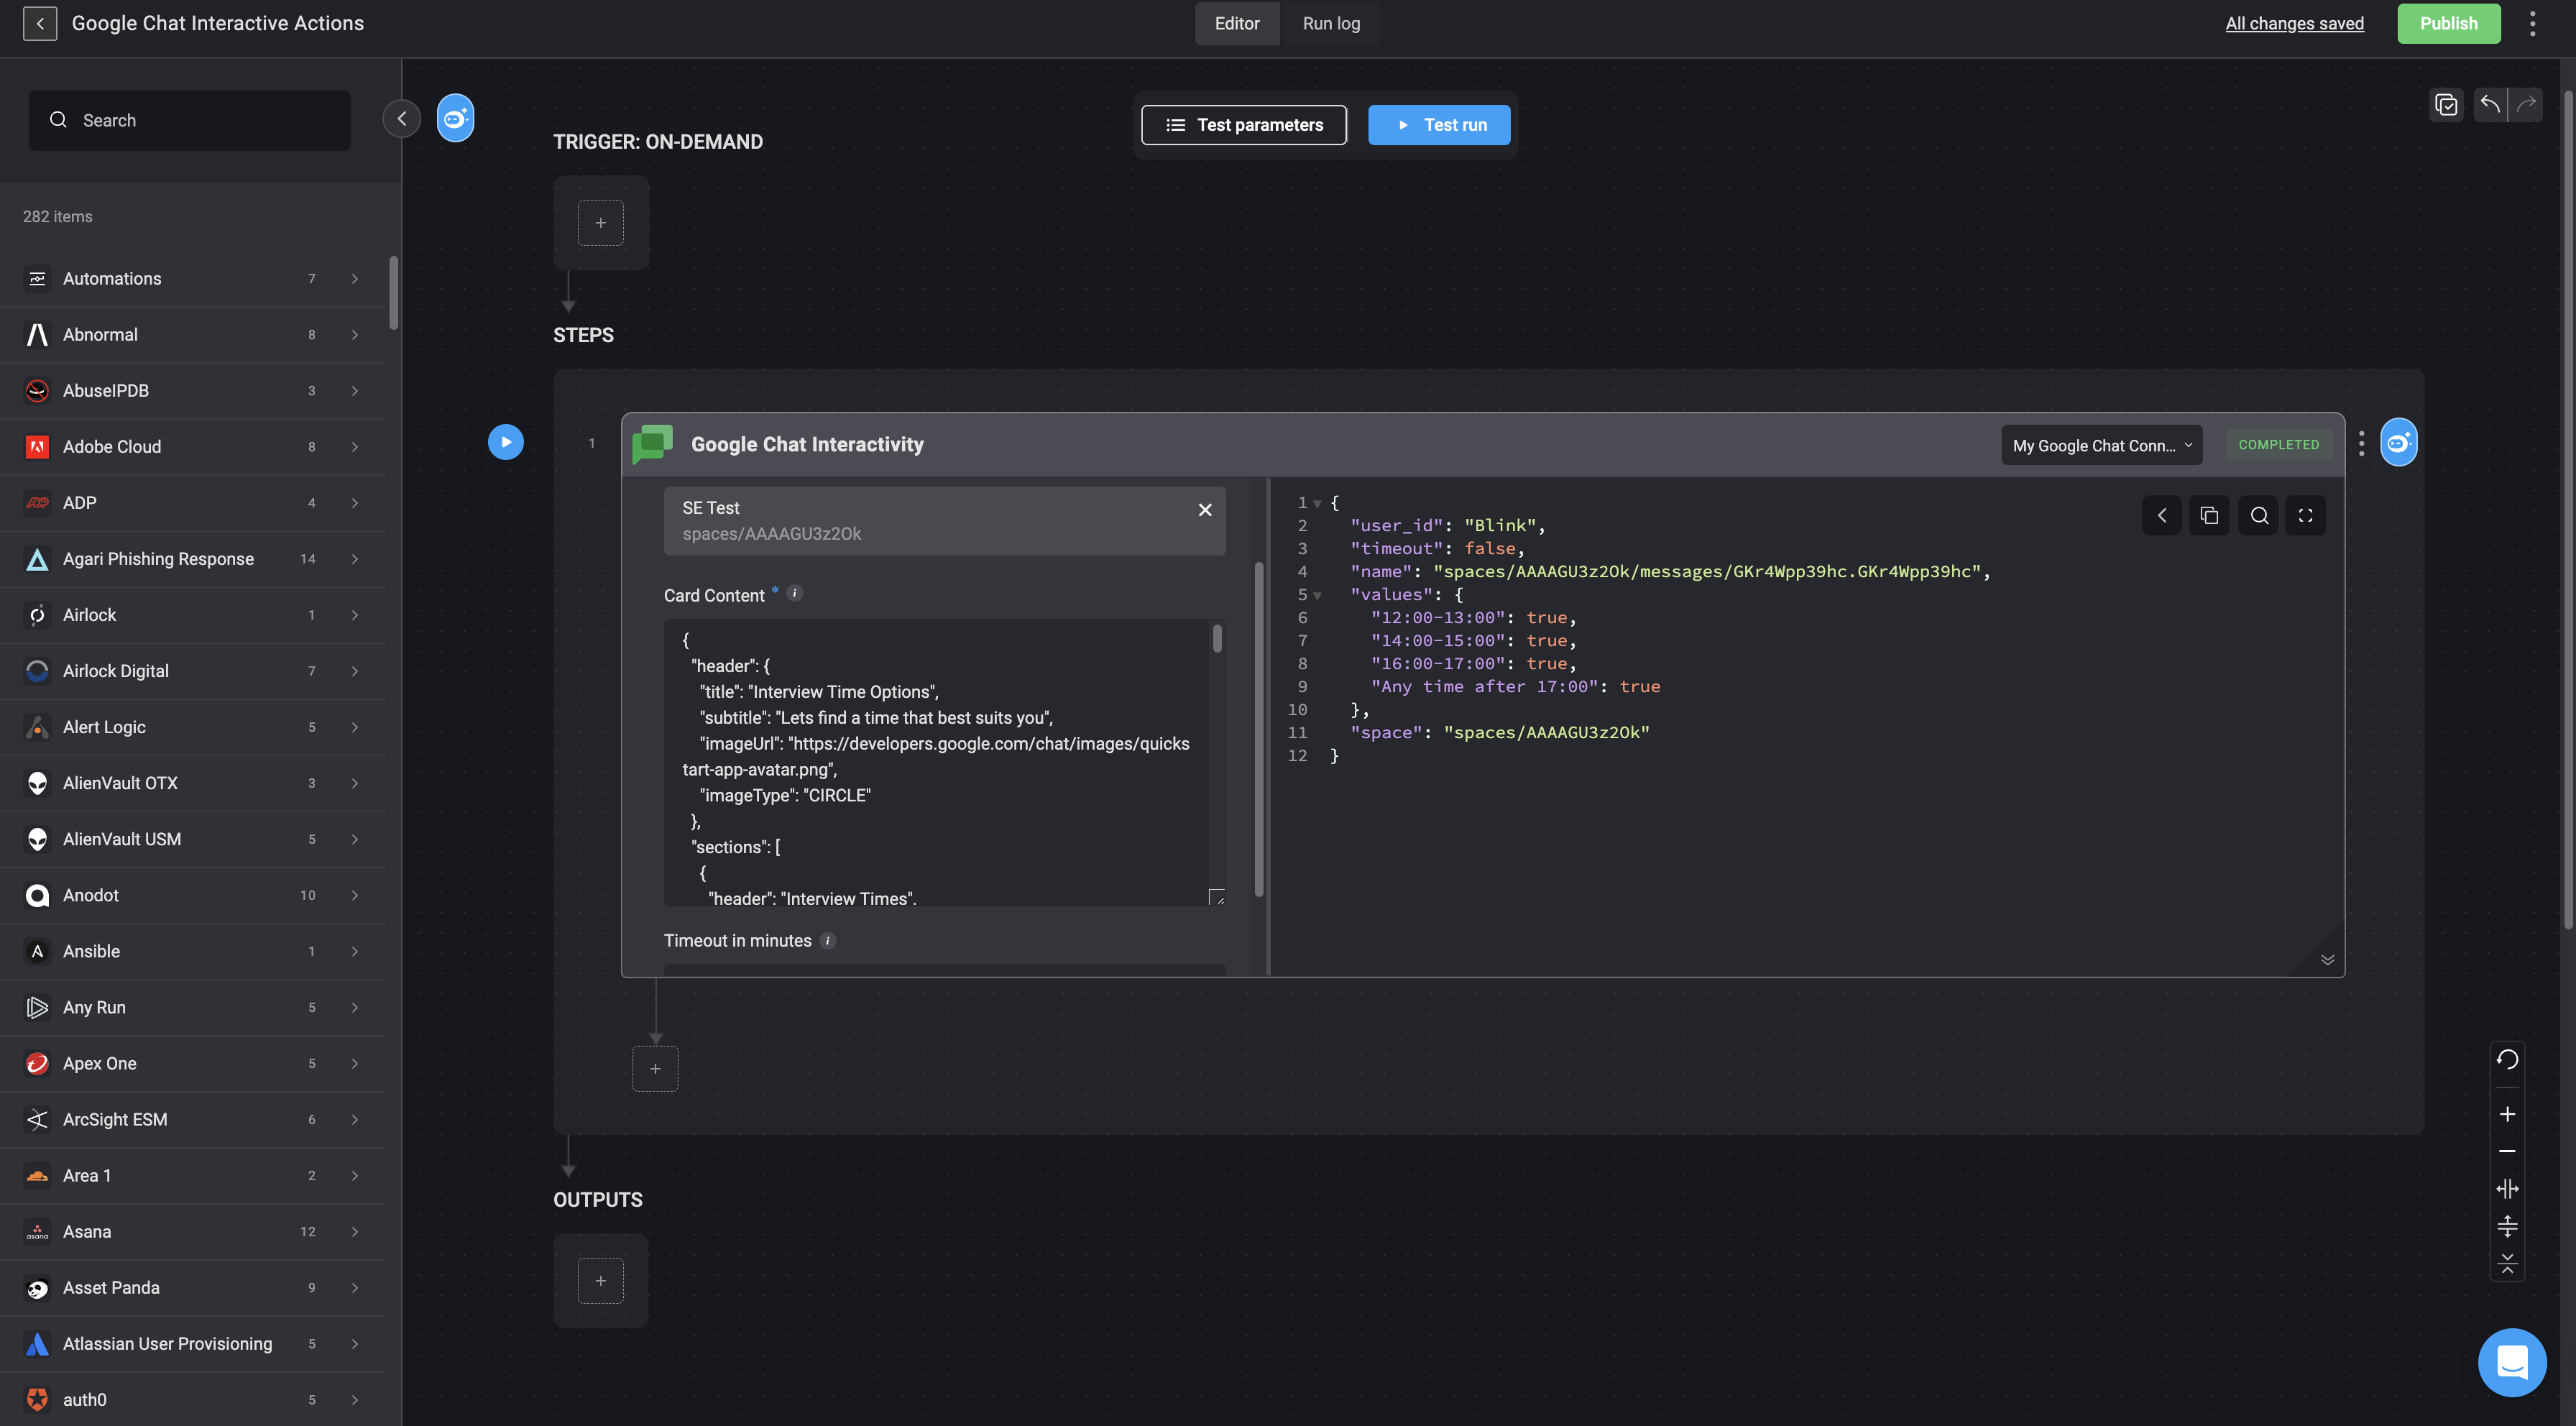Screen dimensions: 2576x1426
Task: Collapse the left integrations sidebar
Action: (401, 119)
